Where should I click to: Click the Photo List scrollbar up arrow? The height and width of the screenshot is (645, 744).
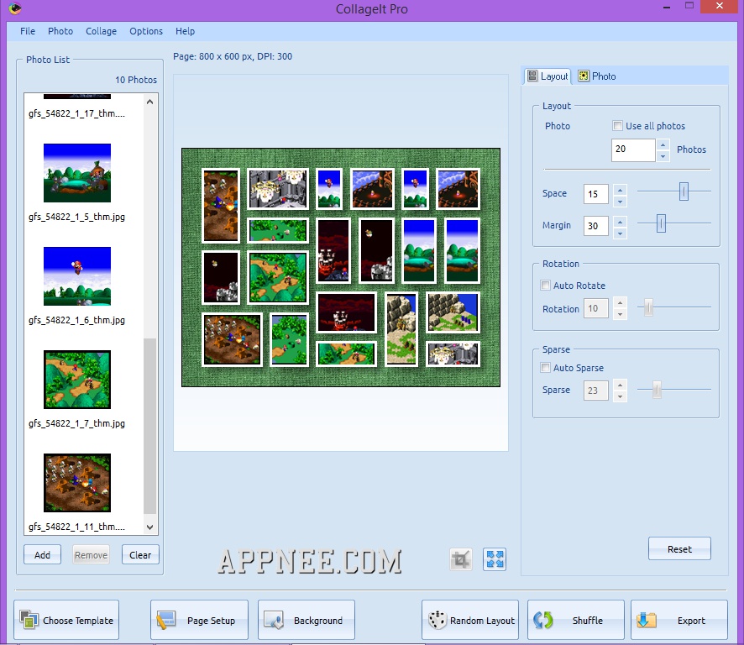click(150, 102)
